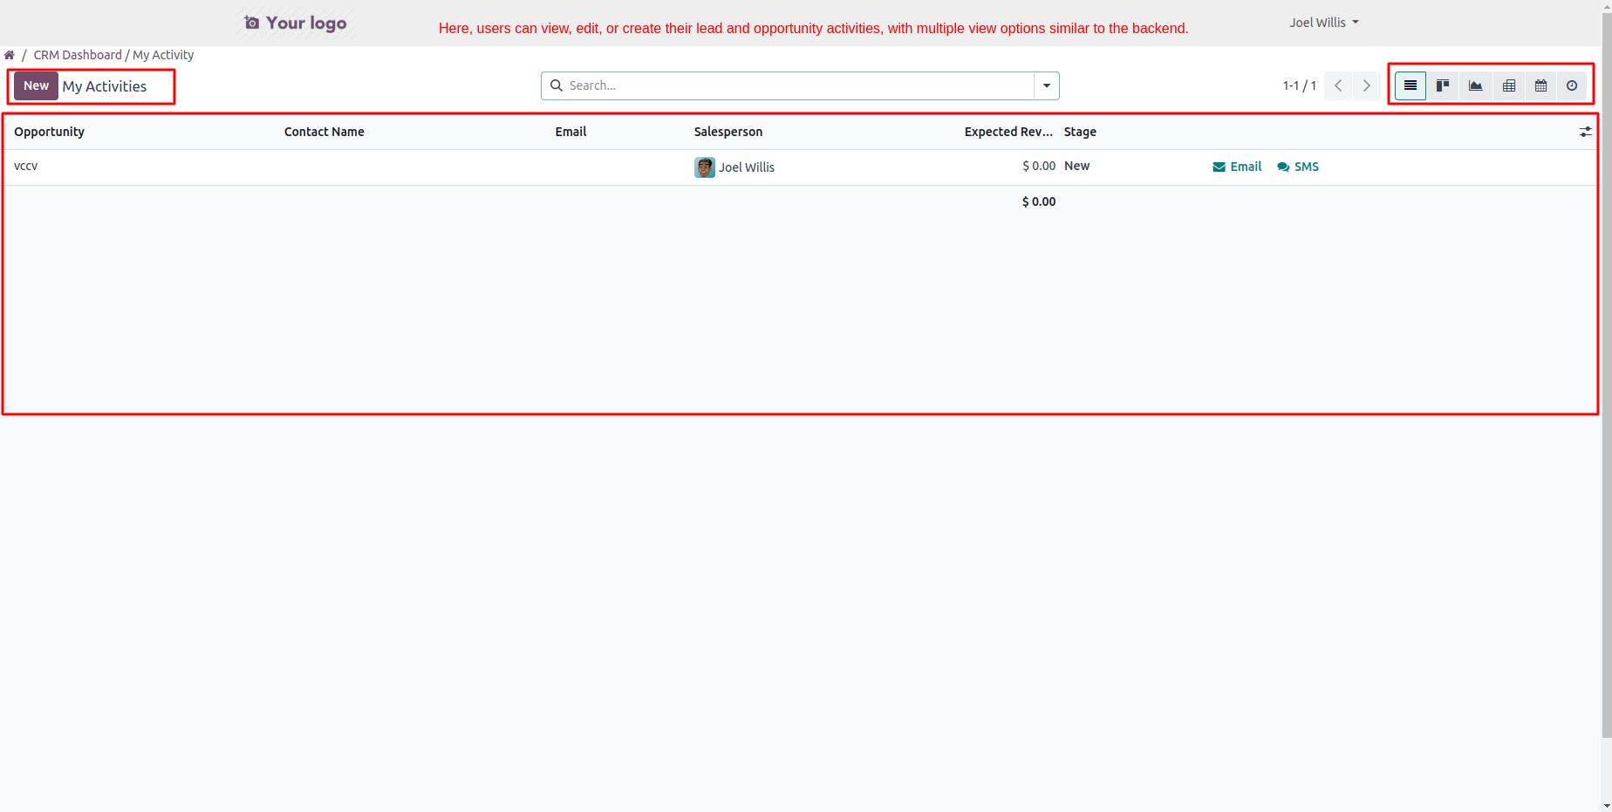1612x812 pixels.
Task: Go to previous page of records
Action: pyautogui.click(x=1338, y=85)
